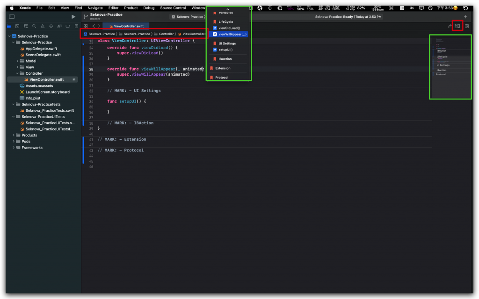This screenshot has height=299, width=479.
Task: Open the Project navigator folder icon
Action: point(9,26)
